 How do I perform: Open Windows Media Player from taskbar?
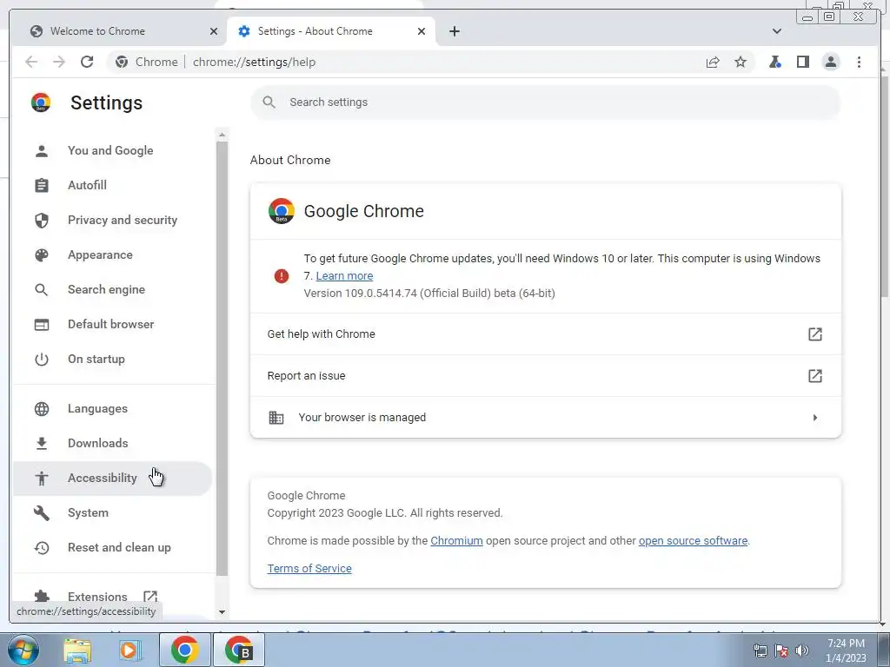pyautogui.click(x=130, y=650)
